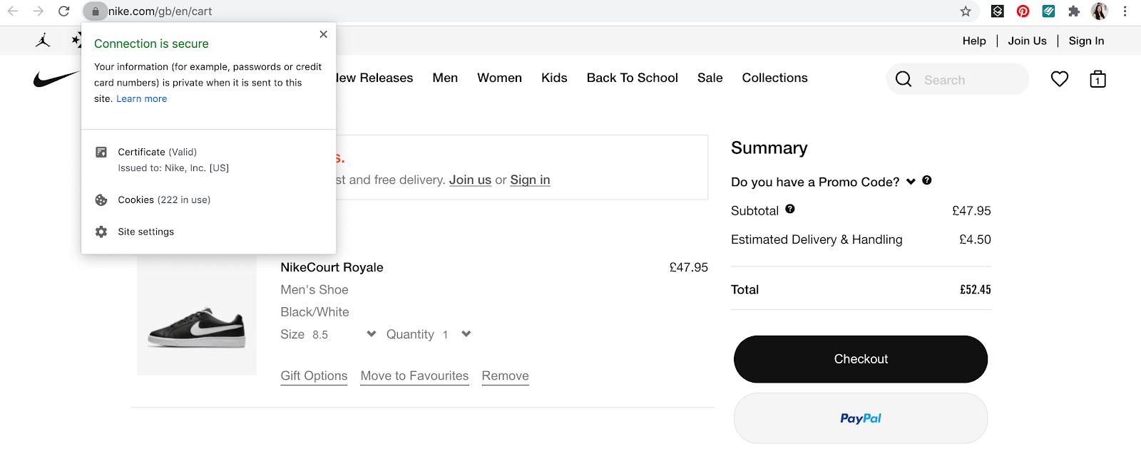The width and height of the screenshot is (1141, 466).
Task: Close the connection info popup
Action: 323,34
